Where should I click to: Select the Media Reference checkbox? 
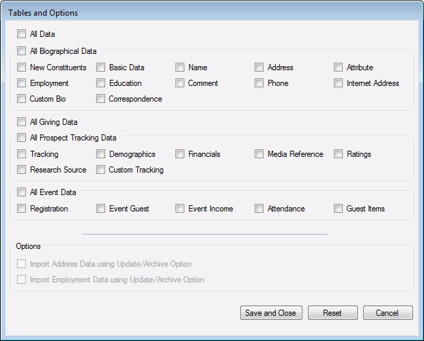259,154
